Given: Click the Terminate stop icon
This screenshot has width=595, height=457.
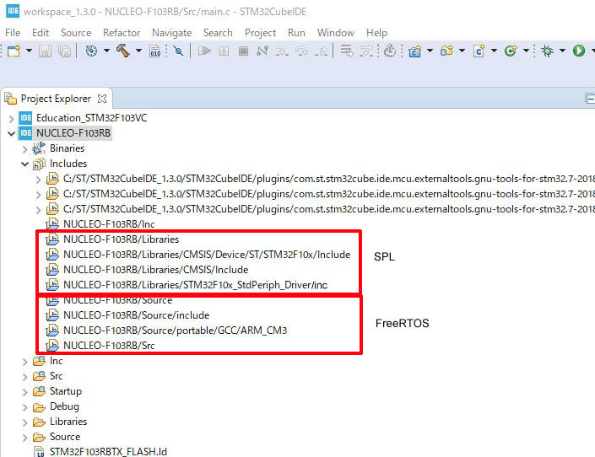Looking at the screenshot, I should 243,51.
